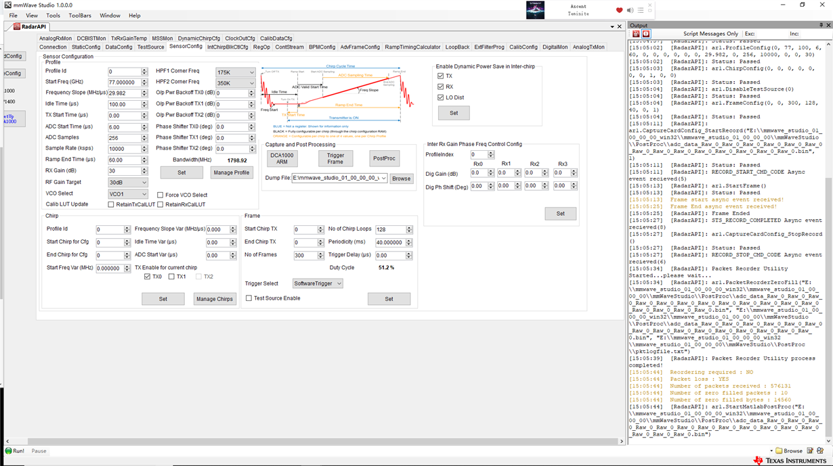
Task: Close the Output panel
Action: [x=829, y=25]
